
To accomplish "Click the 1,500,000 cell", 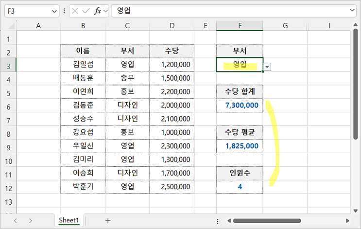I will [172, 78].
